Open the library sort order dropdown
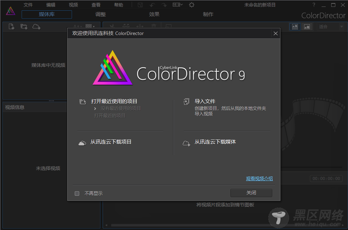Image resolution: width=348 pixels, height=230 pixels. [x=78, y=26]
